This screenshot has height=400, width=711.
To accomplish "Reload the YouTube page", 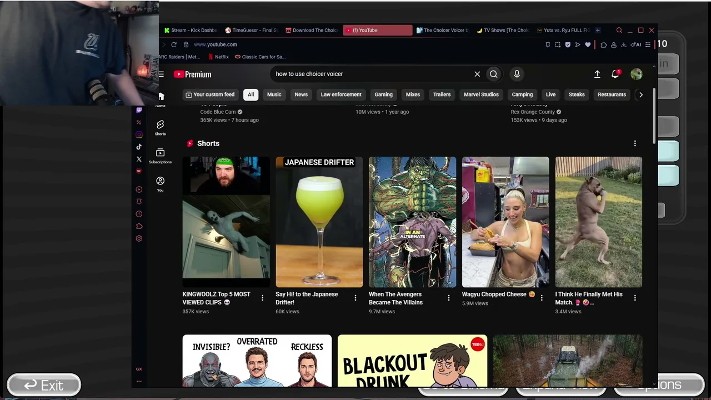I will (x=174, y=44).
